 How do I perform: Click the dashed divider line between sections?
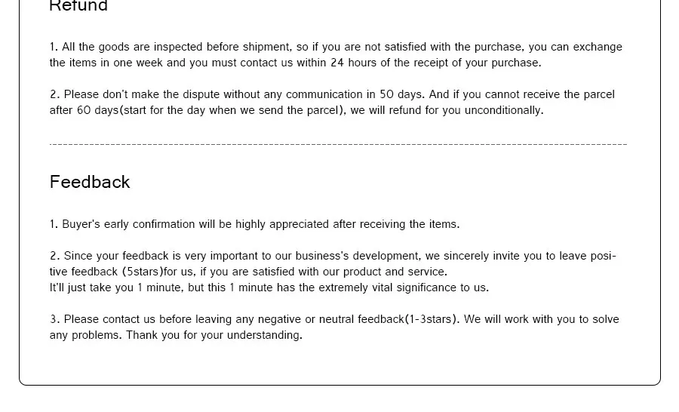(x=338, y=144)
